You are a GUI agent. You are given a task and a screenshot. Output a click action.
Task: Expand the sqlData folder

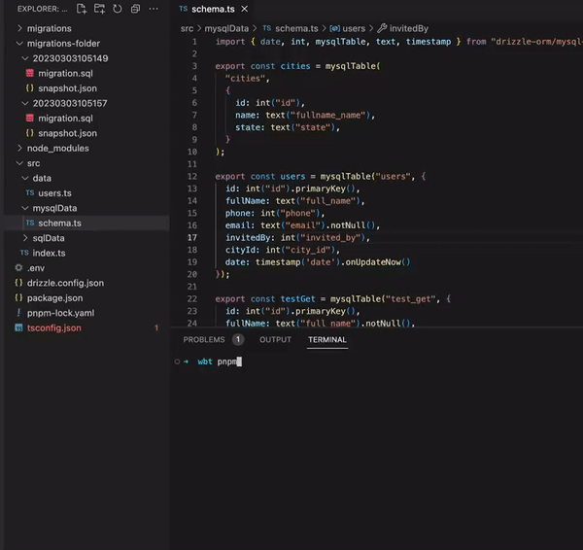pyautogui.click(x=49, y=238)
